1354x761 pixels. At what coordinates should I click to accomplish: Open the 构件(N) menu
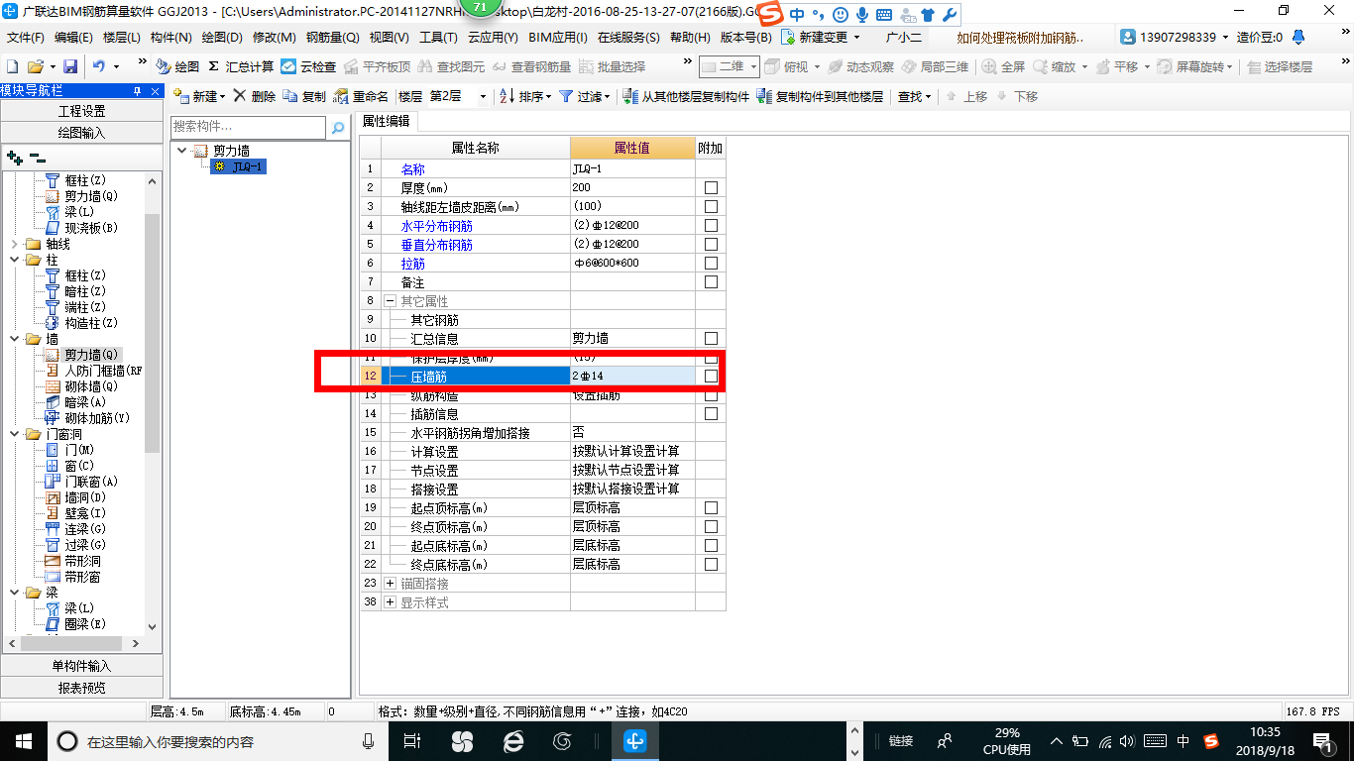coord(170,38)
